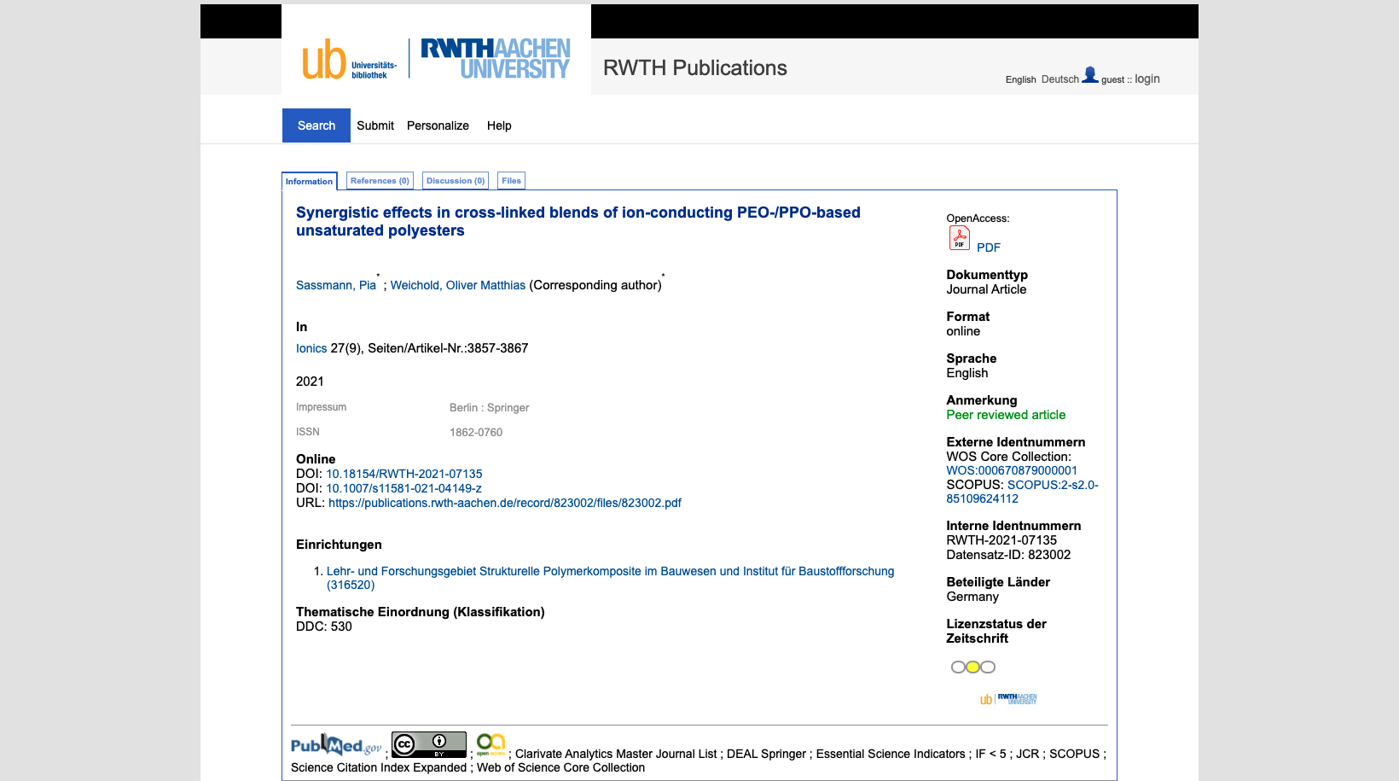
Task: Open the Submit menu item
Action: [x=375, y=125]
